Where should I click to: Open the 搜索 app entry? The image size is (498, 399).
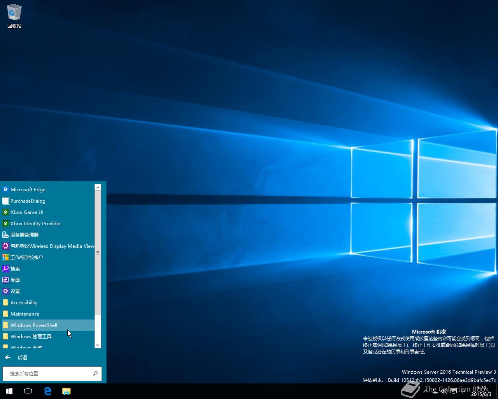coord(47,268)
